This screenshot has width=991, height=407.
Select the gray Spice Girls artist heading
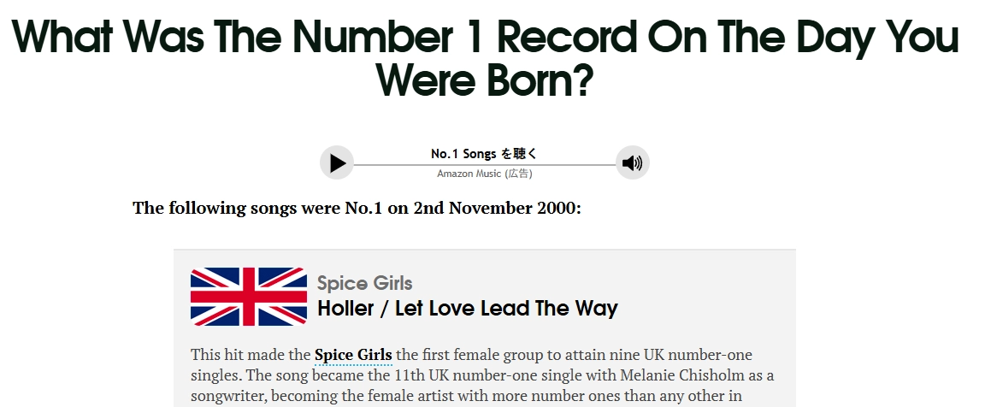pyautogui.click(x=364, y=283)
